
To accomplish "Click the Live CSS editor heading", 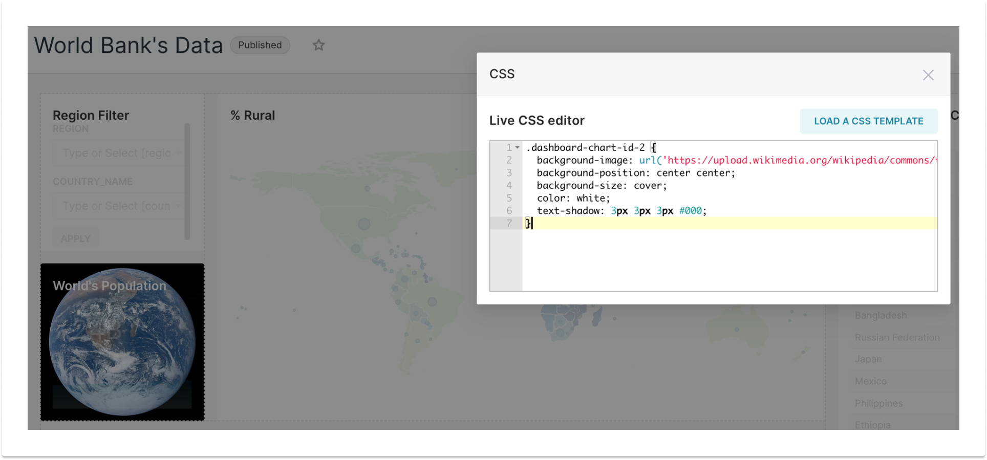I will [537, 121].
